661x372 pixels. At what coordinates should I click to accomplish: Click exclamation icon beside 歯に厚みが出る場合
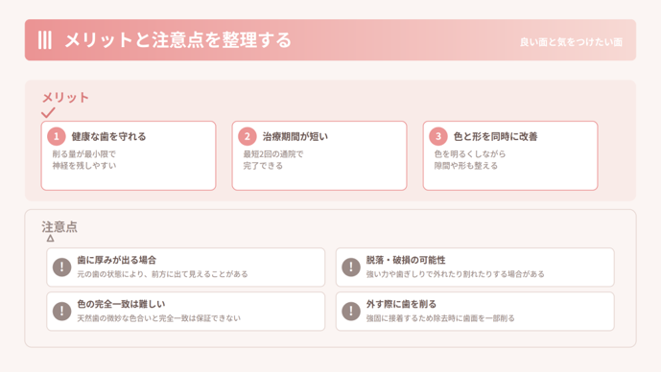click(x=62, y=267)
